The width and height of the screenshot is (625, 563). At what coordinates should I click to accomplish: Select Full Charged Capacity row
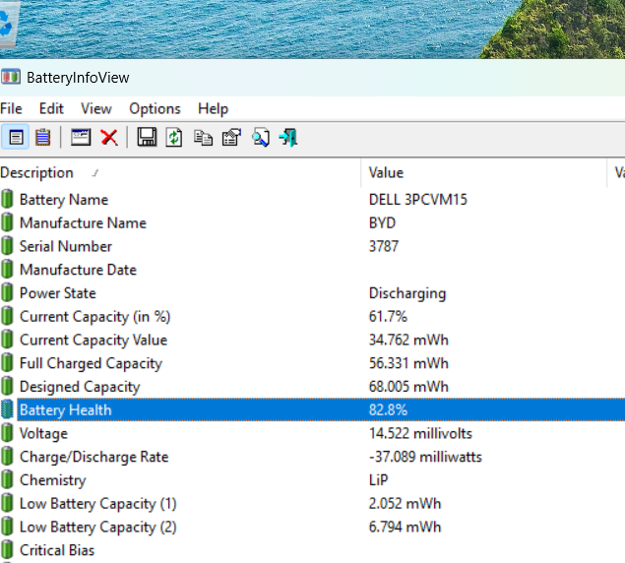coord(313,363)
